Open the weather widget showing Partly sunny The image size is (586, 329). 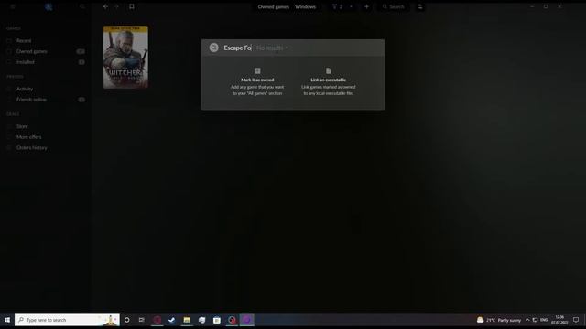(x=499, y=320)
